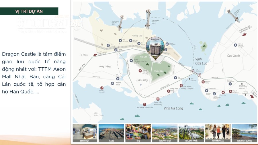Click the Vân Đồn airport direction arrow
The width and height of the screenshot is (258, 145).
tap(244, 35)
